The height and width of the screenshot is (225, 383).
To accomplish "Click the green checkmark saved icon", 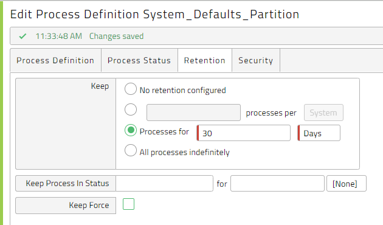I will coord(22,36).
